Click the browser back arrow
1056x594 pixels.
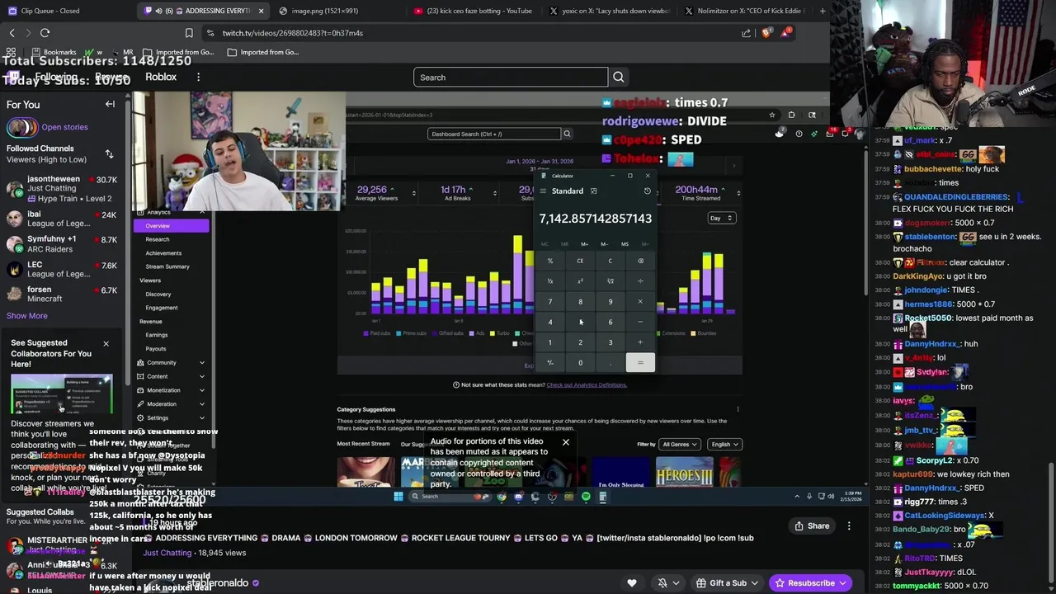point(12,33)
